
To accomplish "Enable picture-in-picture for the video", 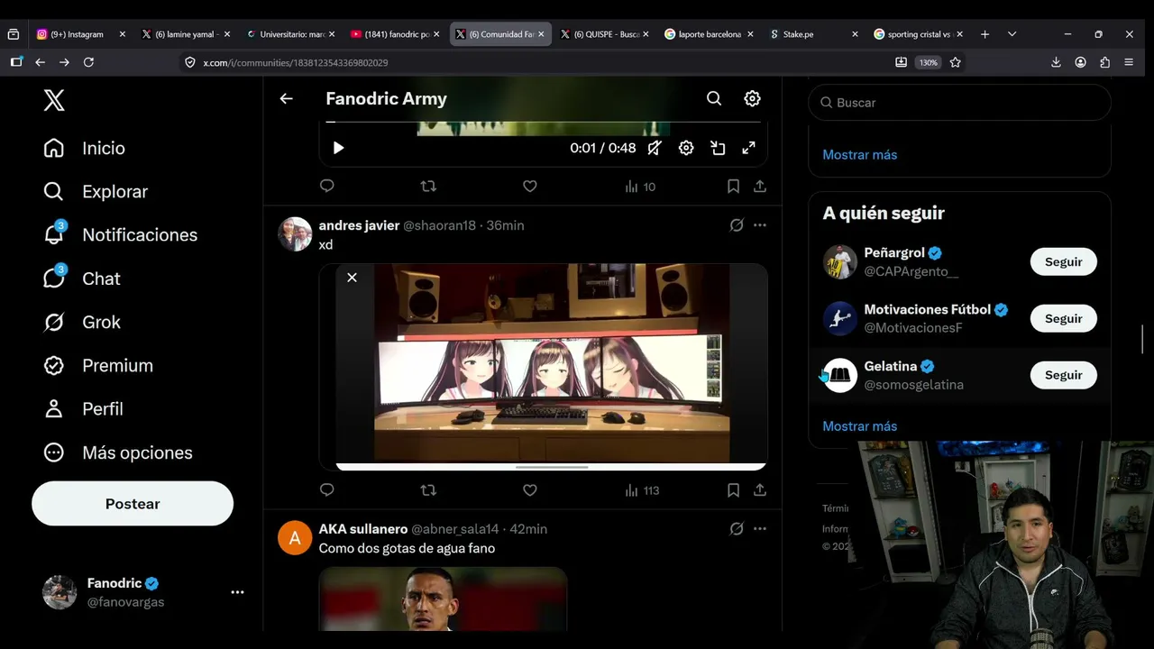I will tap(718, 148).
